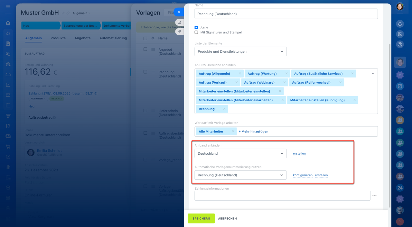Open the three-dot menu next to Zahlungsinformationen

tap(374, 195)
